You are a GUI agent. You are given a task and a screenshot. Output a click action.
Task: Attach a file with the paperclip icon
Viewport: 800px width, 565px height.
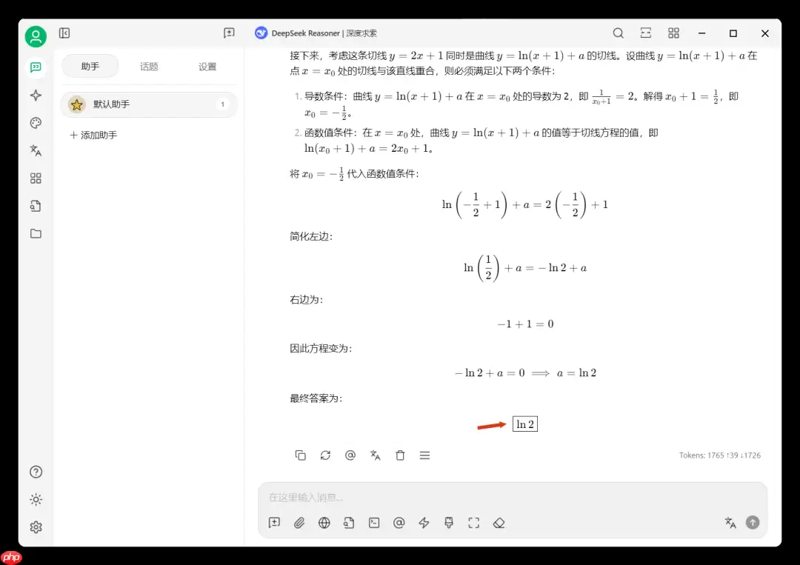[299, 523]
